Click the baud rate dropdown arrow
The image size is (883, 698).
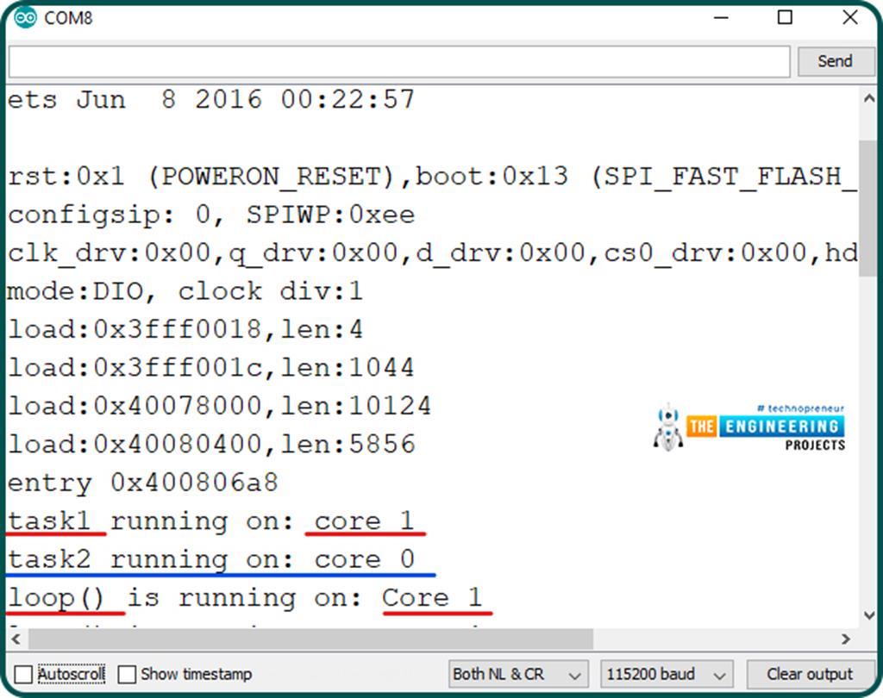point(719,675)
